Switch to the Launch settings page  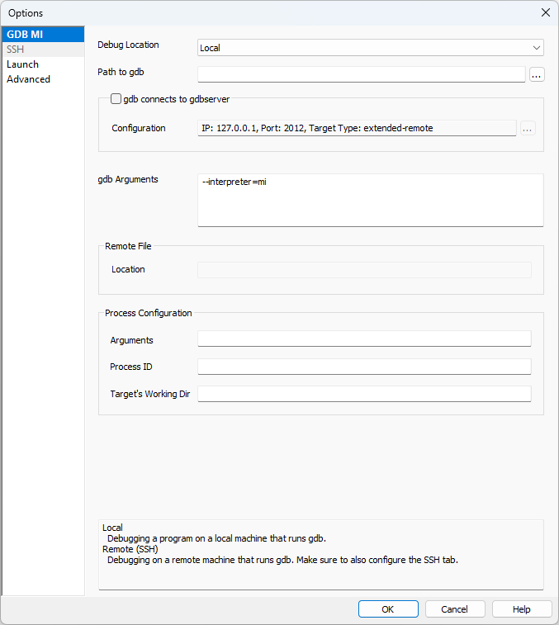coord(22,64)
